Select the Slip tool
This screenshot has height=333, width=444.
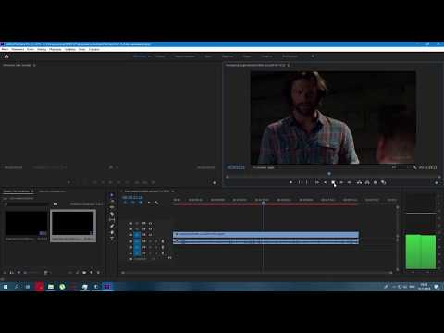(112, 220)
